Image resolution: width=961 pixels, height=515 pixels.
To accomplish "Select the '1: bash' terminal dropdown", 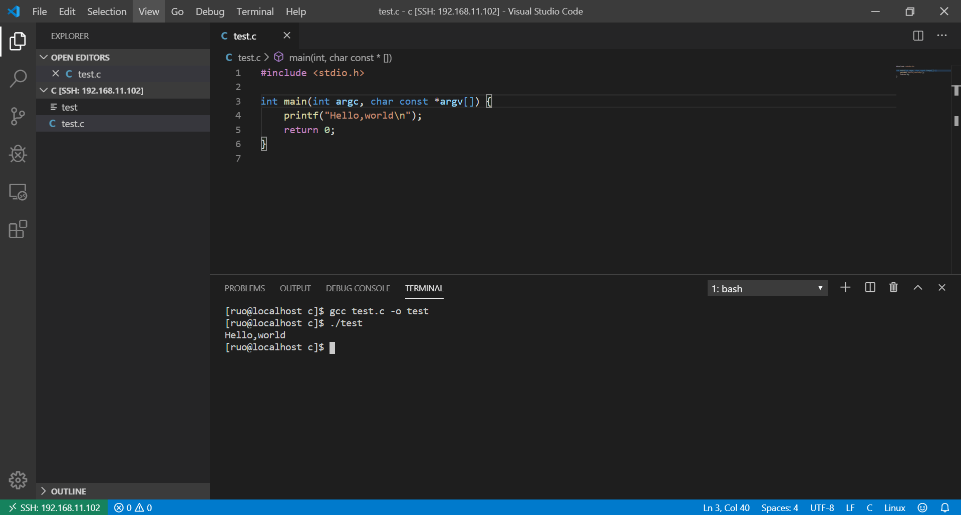I will 767,288.
